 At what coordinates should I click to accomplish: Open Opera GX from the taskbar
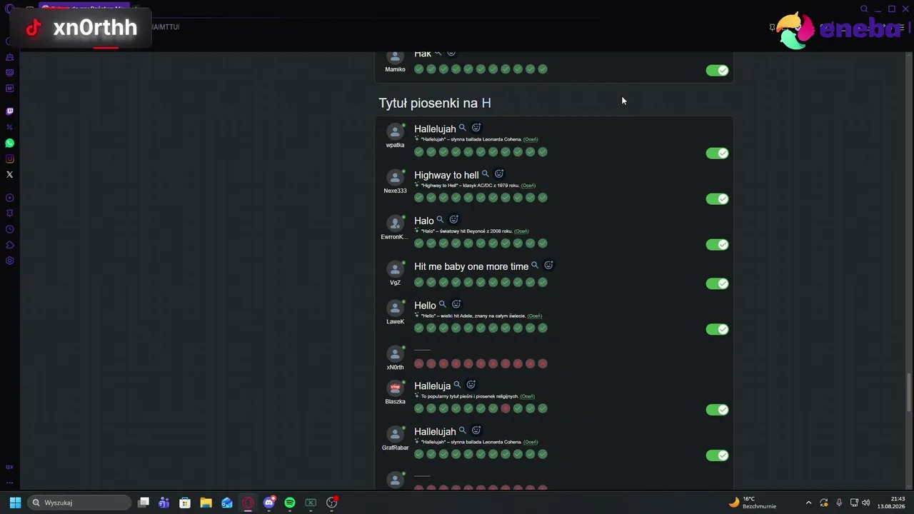248,503
